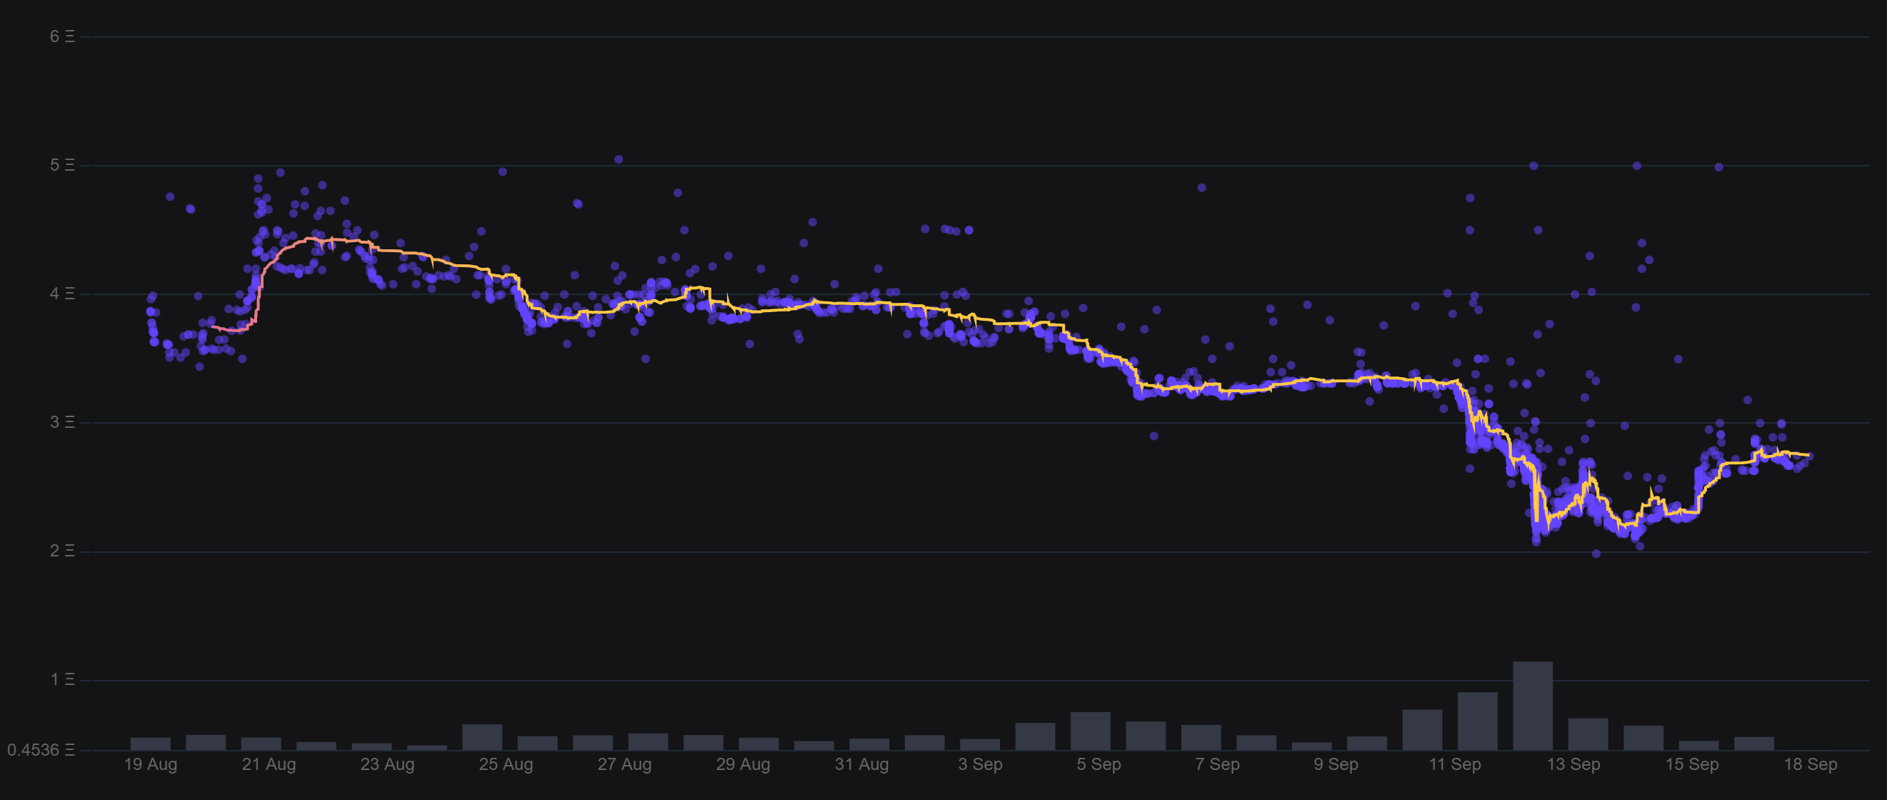The height and width of the screenshot is (800, 1887).
Task: Click the 31 Aug date label
Action: (x=861, y=764)
